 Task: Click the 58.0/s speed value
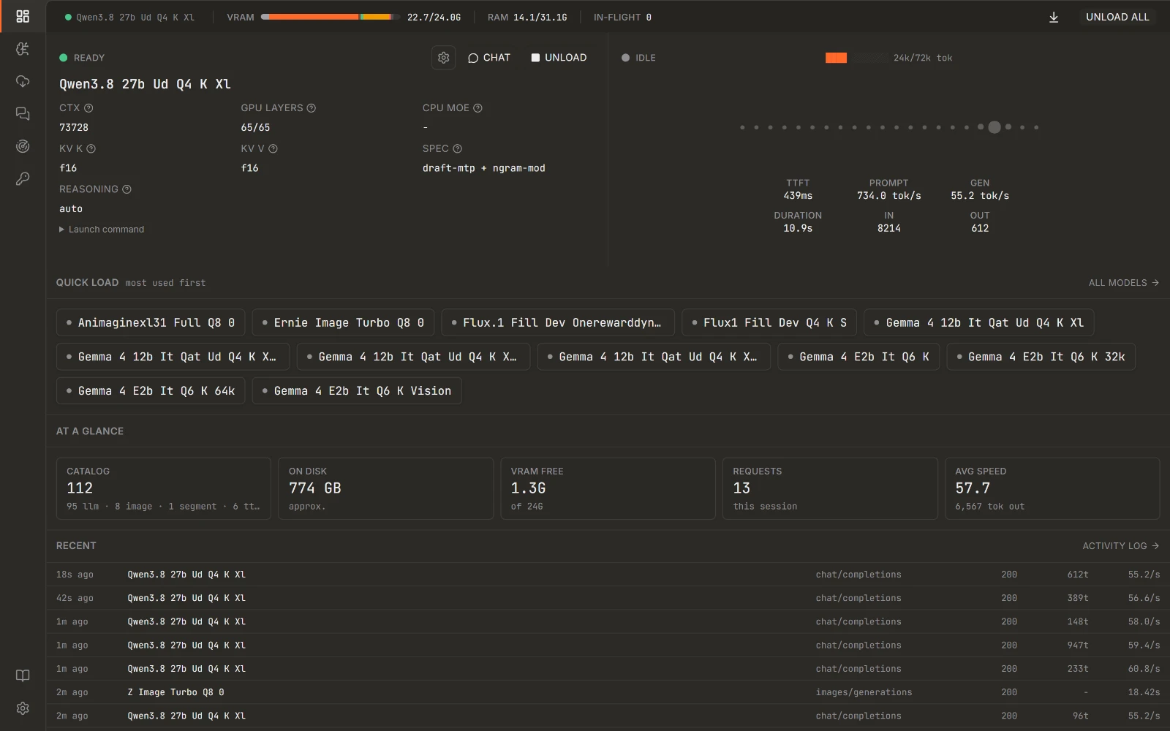(1144, 622)
